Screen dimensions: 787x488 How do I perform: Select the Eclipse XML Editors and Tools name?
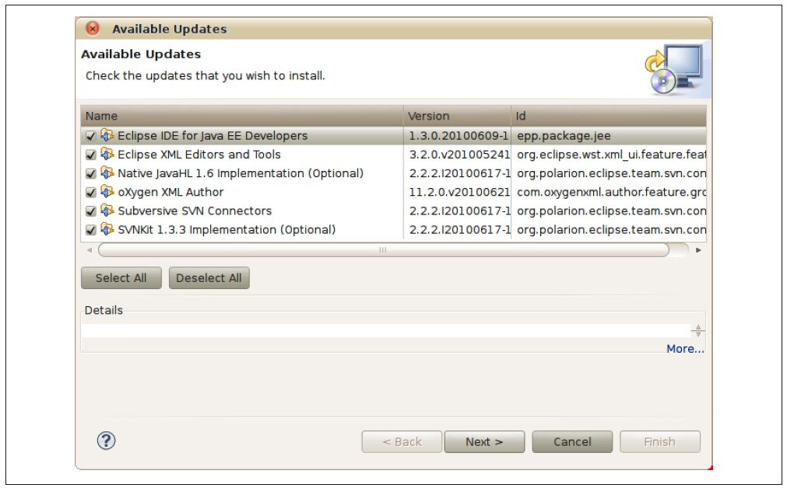tap(199, 155)
